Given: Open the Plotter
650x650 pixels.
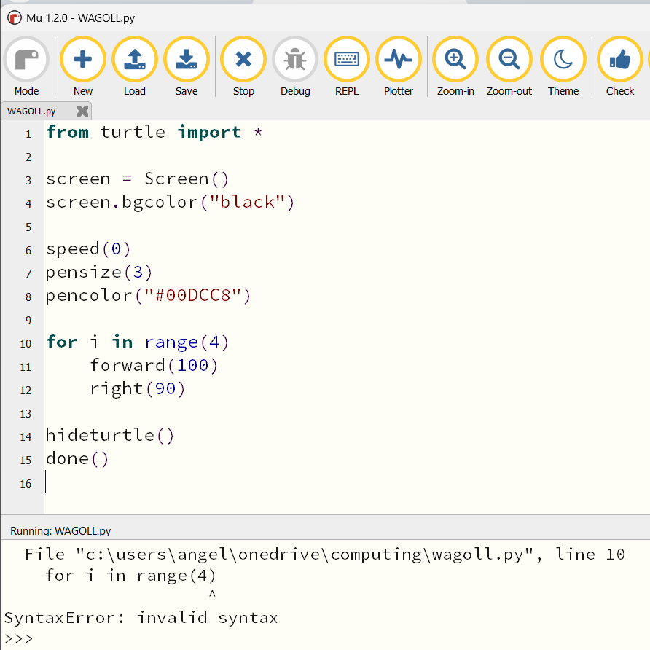Looking at the screenshot, I should [x=399, y=67].
